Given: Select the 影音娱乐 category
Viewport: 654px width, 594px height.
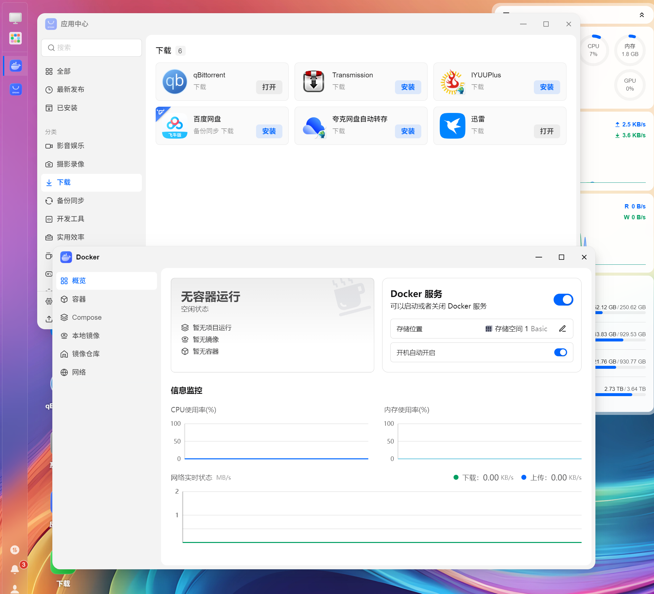Looking at the screenshot, I should (x=92, y=146).
